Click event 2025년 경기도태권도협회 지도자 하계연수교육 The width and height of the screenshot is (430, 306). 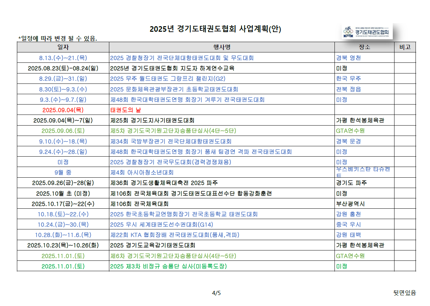click(x=172, y=68)
